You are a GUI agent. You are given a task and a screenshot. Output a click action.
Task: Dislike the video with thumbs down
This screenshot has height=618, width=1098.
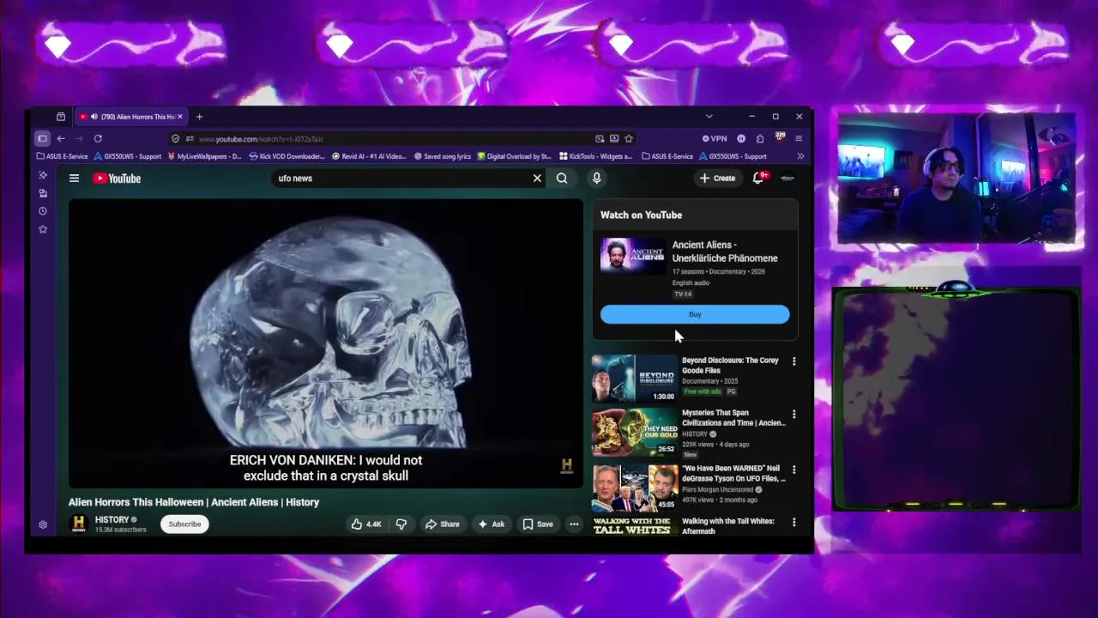coord(401,524)
